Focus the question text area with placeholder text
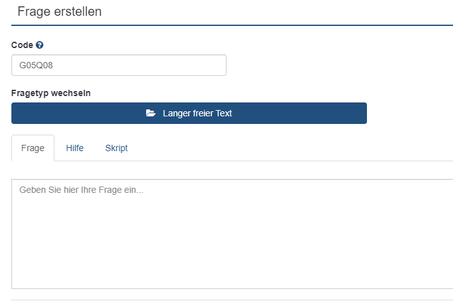Screen dimensions: 453x301 click(232, 234)
